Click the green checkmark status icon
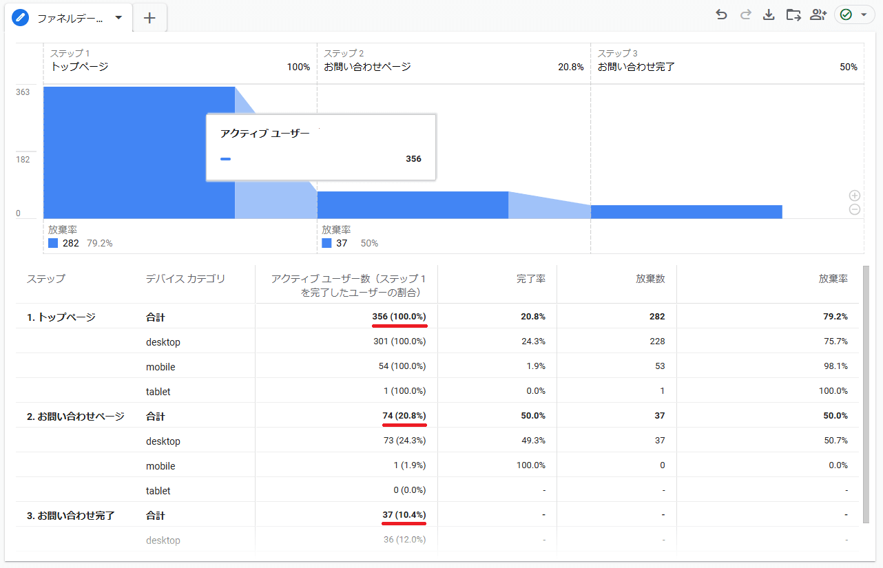The height and width of the screenshot is (568, 883). [x=846, y=14]
